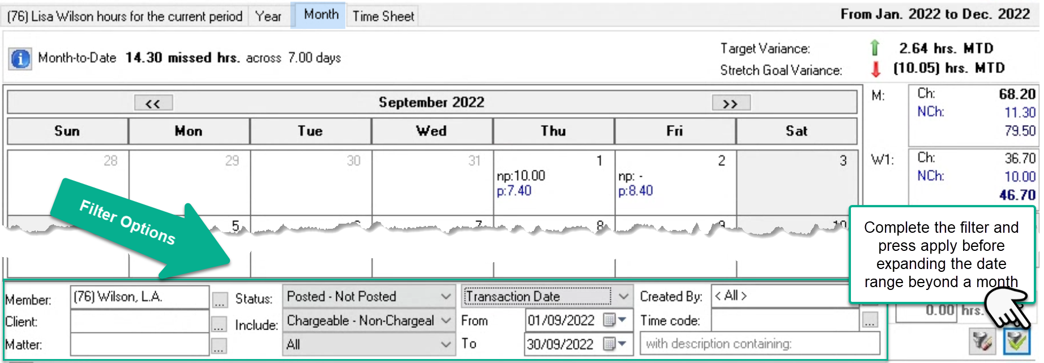
Task: Click the description containing text field
Action: pos(760,344)
